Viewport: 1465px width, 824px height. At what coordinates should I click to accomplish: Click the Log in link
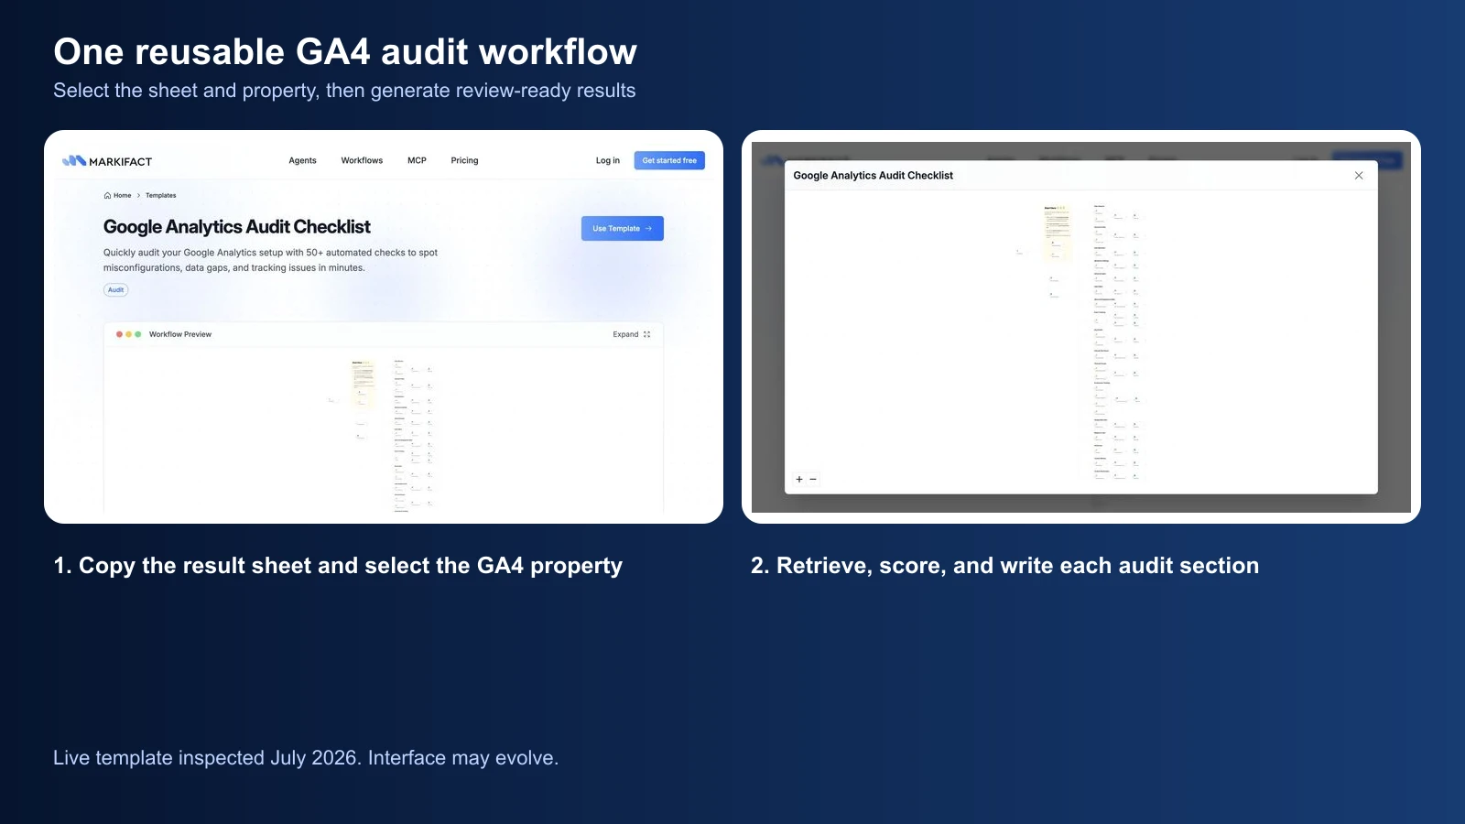pos(607,160)
